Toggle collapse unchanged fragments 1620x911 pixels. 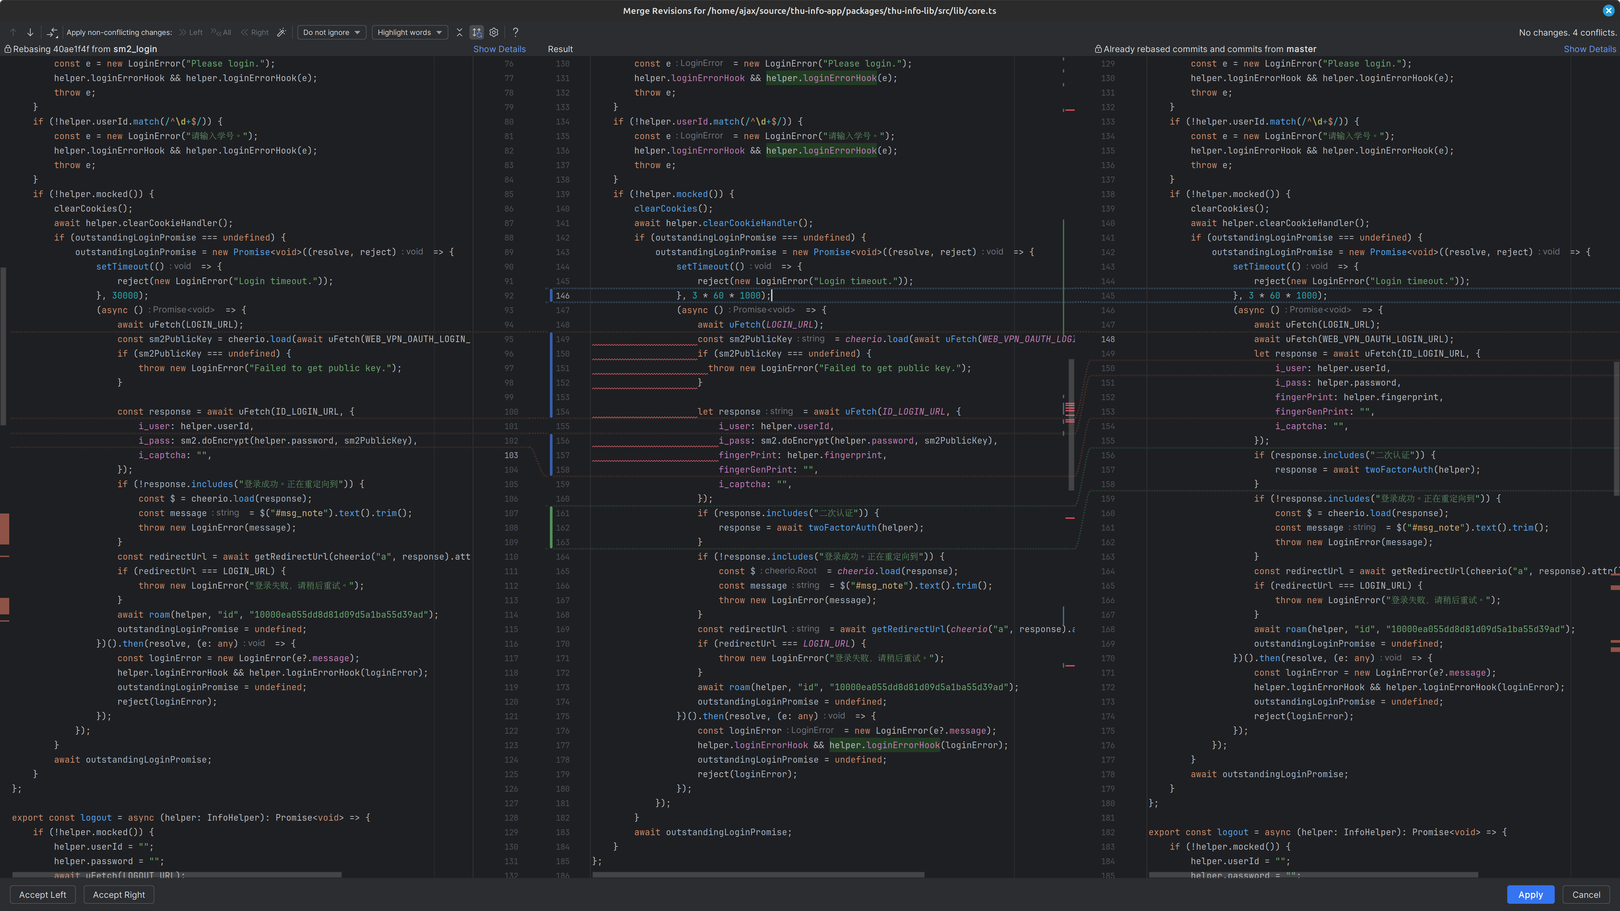[x=459, y=32]
